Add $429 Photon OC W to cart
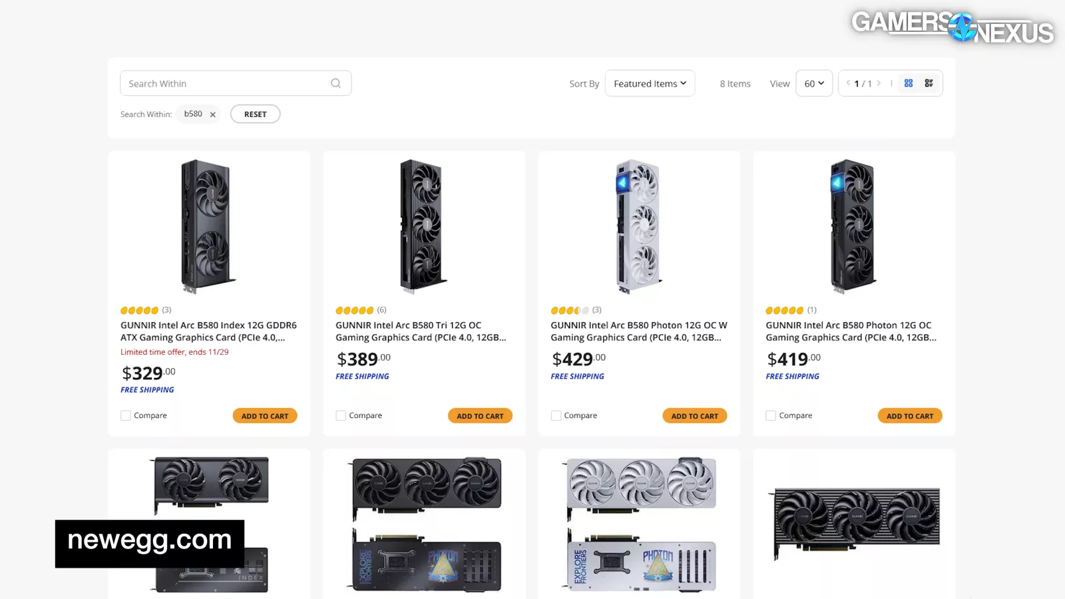This screenshot has height=599, width=1065. [695, 416]
